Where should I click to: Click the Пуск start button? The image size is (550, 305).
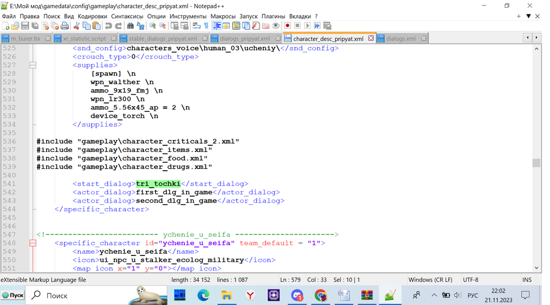13,296
